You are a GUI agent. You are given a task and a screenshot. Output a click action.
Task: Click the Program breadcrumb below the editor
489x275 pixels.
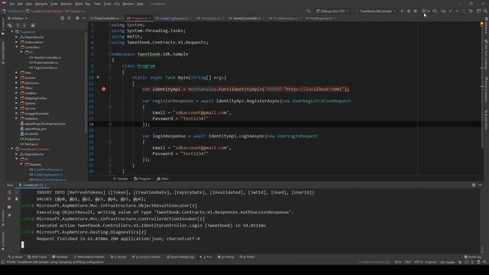coord(142,179)
